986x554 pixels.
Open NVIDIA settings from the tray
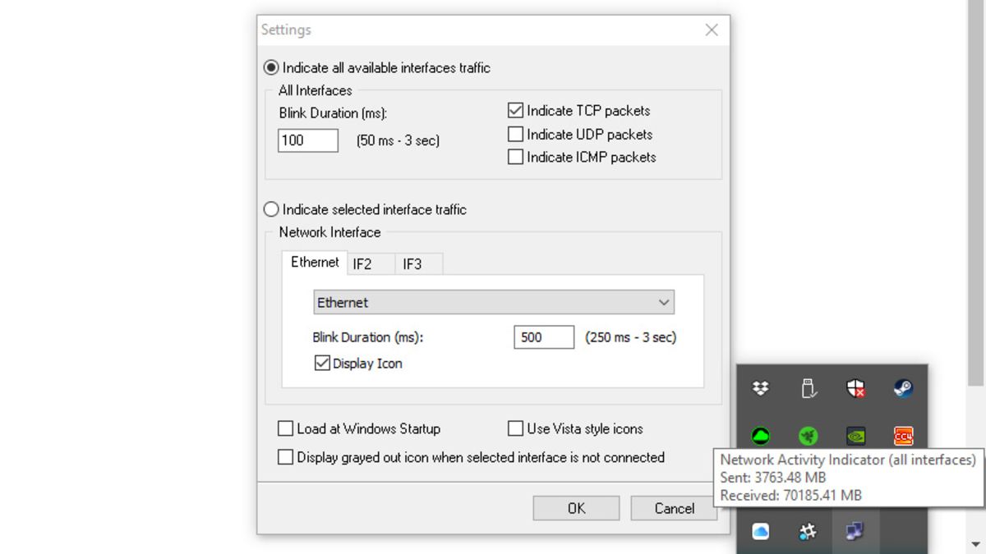coord(855,436)
